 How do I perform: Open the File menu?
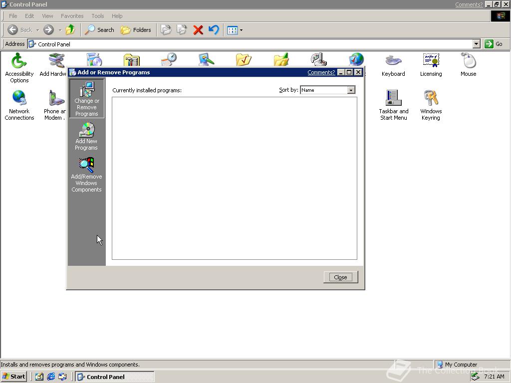point(13,16)
